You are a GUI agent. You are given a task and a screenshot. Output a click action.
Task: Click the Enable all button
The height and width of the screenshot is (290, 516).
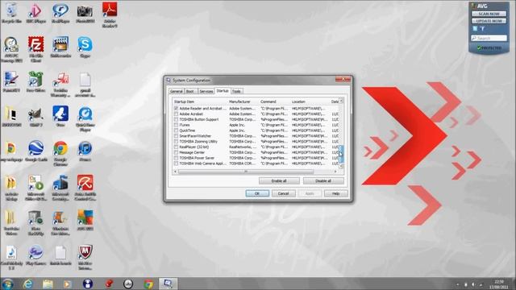click(279, 180)
